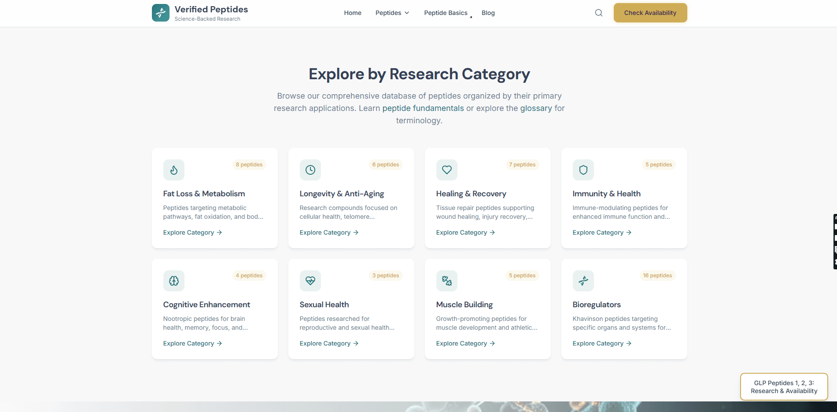Click the Muscle Building category icon
The width and height of the screenshot is (837, 412).
pyautogui.click(x=447, y=281)
